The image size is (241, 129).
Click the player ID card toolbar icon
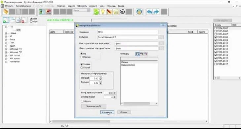(x=42, y=12)
